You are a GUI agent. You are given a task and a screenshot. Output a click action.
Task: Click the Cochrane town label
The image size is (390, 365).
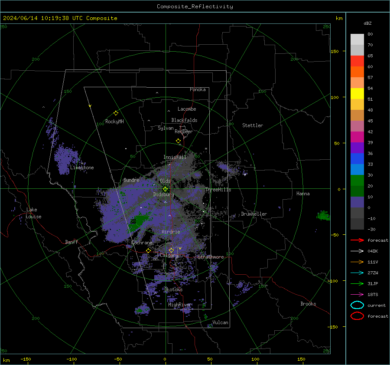[x=142, y=243]
